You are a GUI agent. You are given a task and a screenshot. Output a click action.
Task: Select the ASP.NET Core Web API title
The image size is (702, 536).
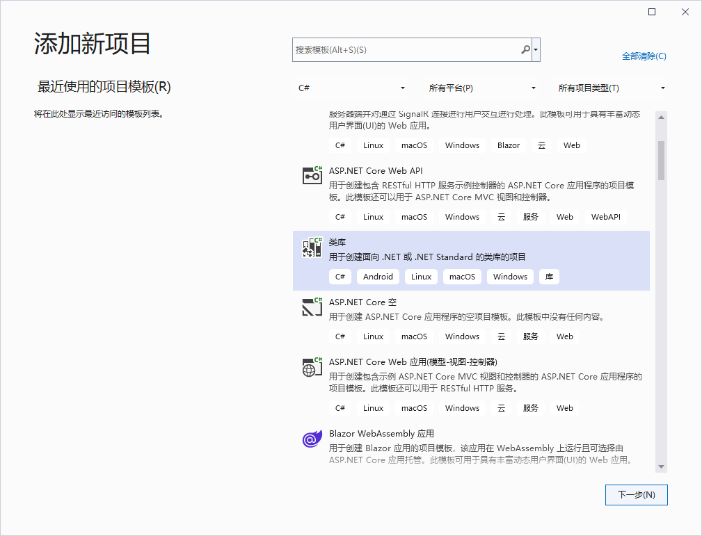coord(376,170)
